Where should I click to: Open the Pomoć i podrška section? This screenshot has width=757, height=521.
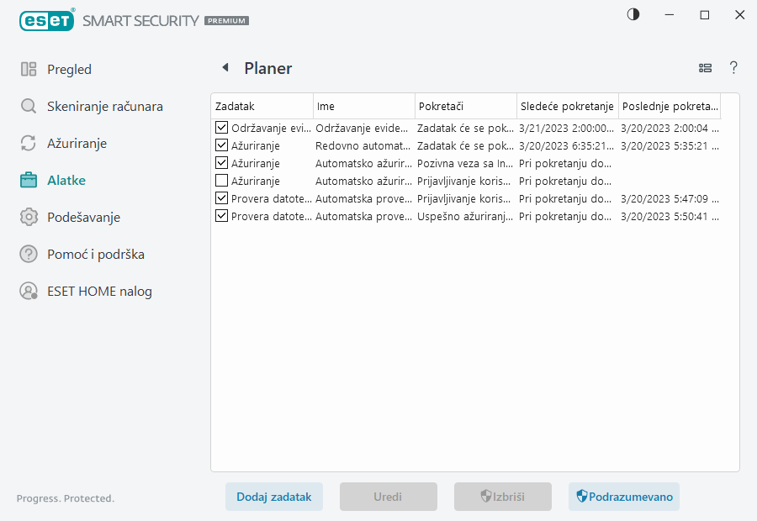click(28, 254)
